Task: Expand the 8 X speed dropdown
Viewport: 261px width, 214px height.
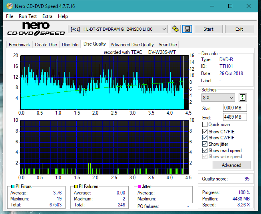Action: pyautogui.click(x=218, y=97)
